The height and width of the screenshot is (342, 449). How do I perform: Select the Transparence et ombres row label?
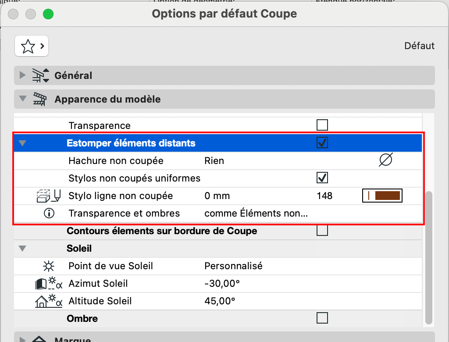[124, 214]
